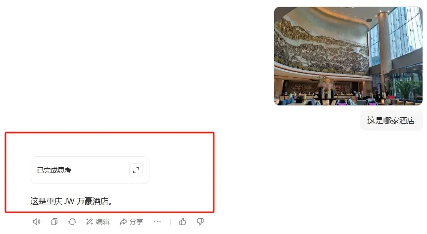Open more options via the ellipsis icon
Screen dimensions: 427x234
(157, 222)
